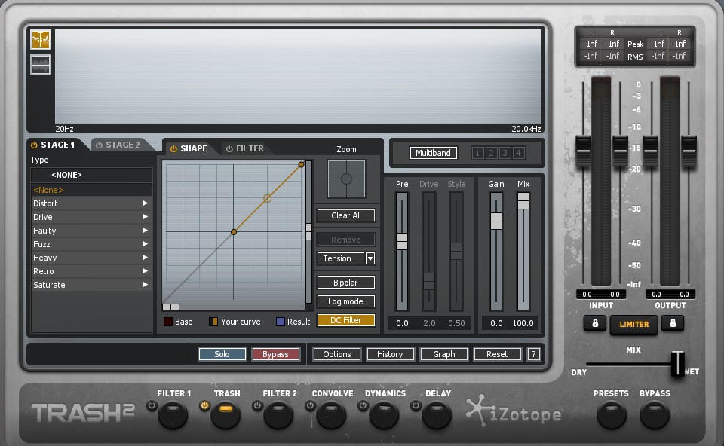
Task: Click the Limiter button
Action: click(x=633, y=324)
